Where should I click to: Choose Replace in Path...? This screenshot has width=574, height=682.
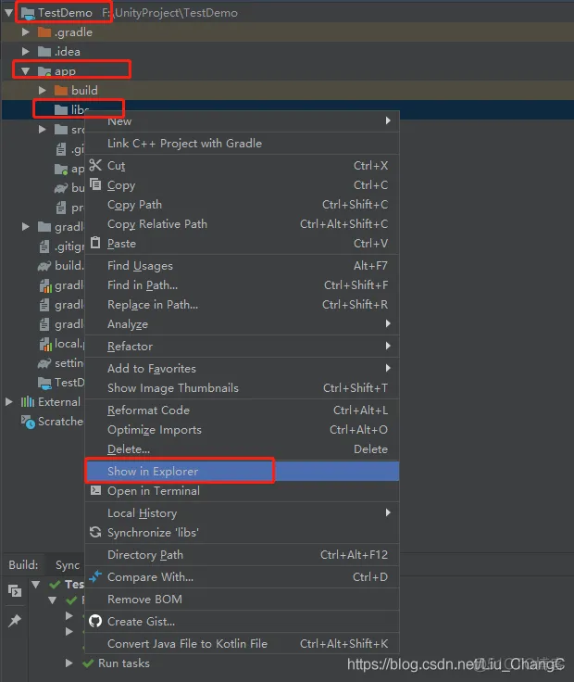point(242,305)
